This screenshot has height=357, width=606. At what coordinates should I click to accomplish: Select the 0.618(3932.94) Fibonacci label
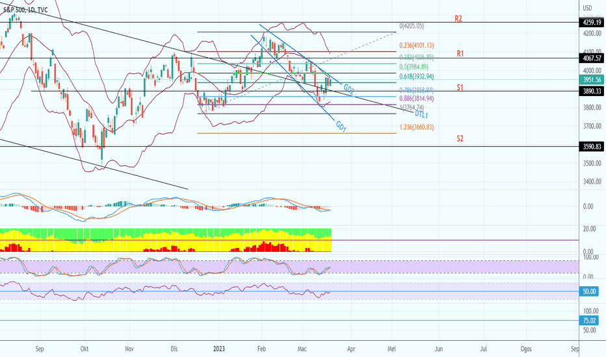click(x=417, y=77)
